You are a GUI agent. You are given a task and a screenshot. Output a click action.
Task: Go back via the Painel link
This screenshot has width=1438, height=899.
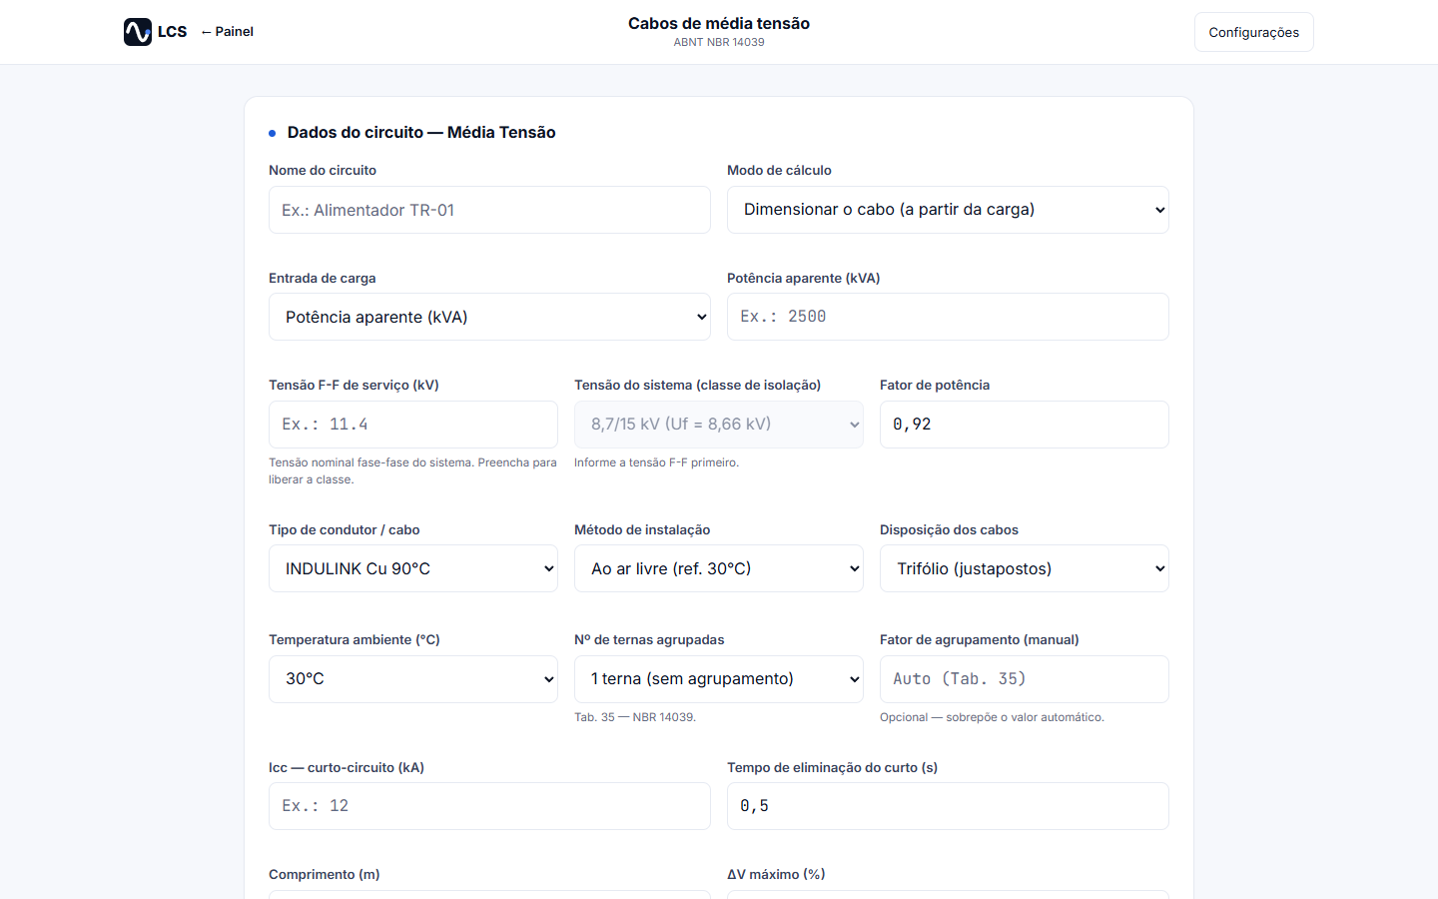coord(228,32)
